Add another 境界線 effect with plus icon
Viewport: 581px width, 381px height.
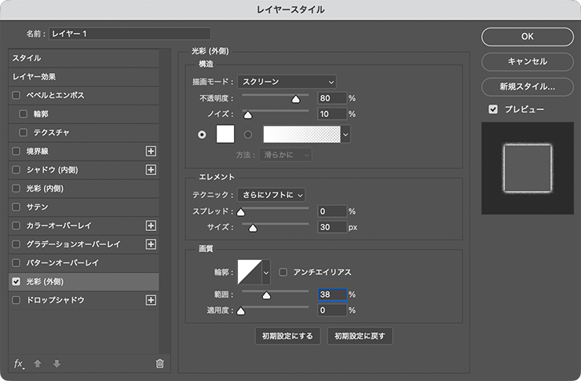(152, 151)
